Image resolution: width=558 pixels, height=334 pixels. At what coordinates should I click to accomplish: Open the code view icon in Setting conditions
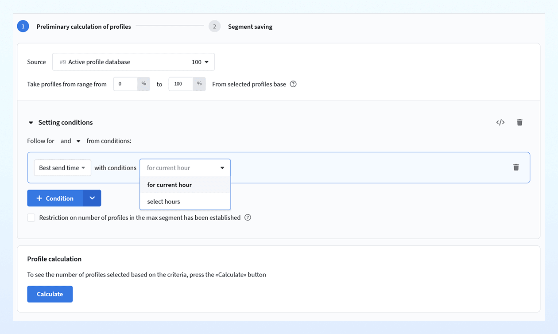[x=500, y=122]
